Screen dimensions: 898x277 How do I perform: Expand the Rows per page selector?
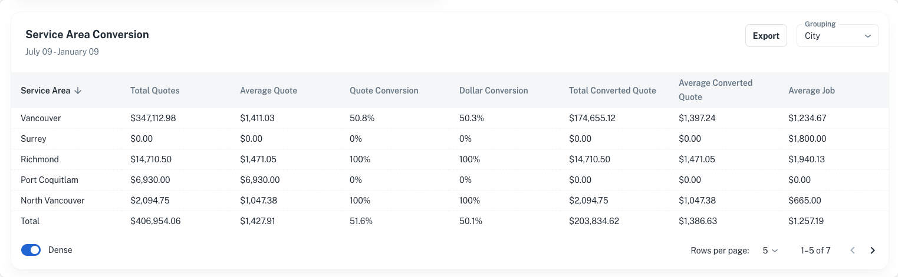click(x=770, y=251)
